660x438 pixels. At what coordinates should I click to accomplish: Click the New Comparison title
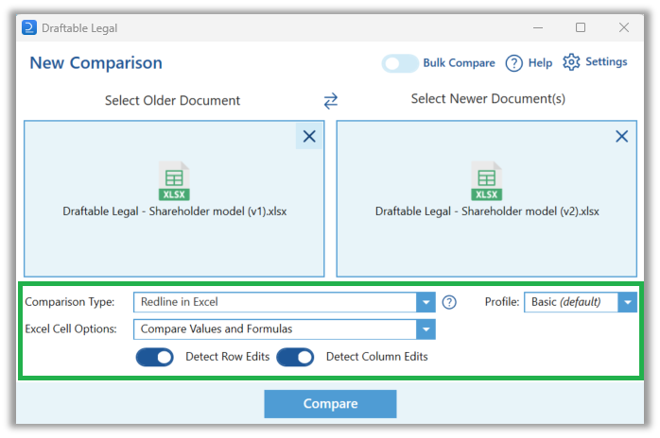pos(96,63)
